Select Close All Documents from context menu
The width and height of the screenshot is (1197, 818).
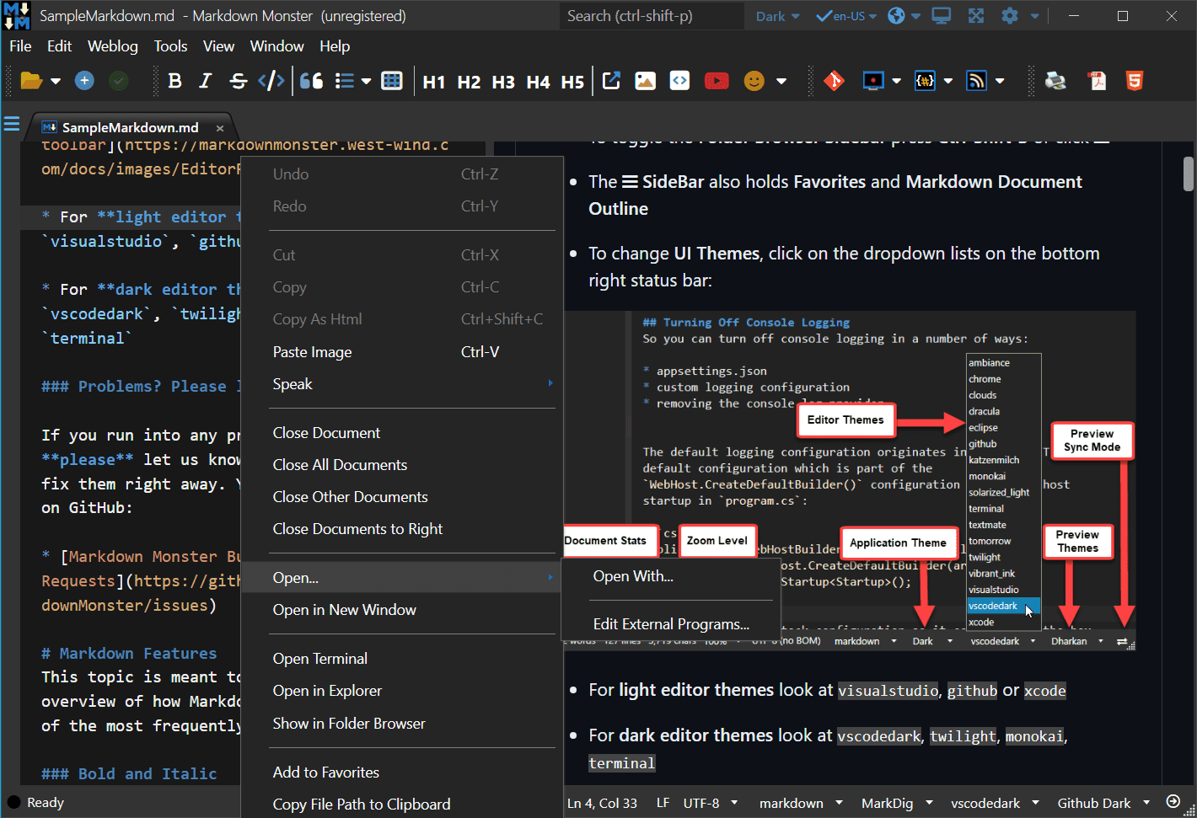[x=340, y=465]
